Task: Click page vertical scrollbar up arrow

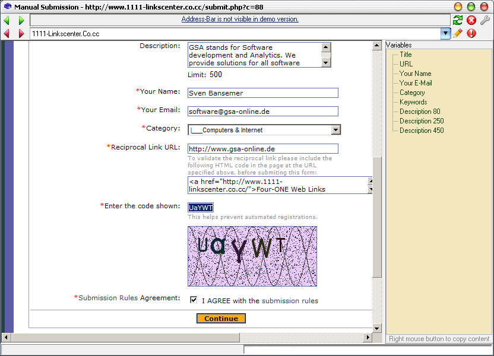Action: click(x=377, y=45)
